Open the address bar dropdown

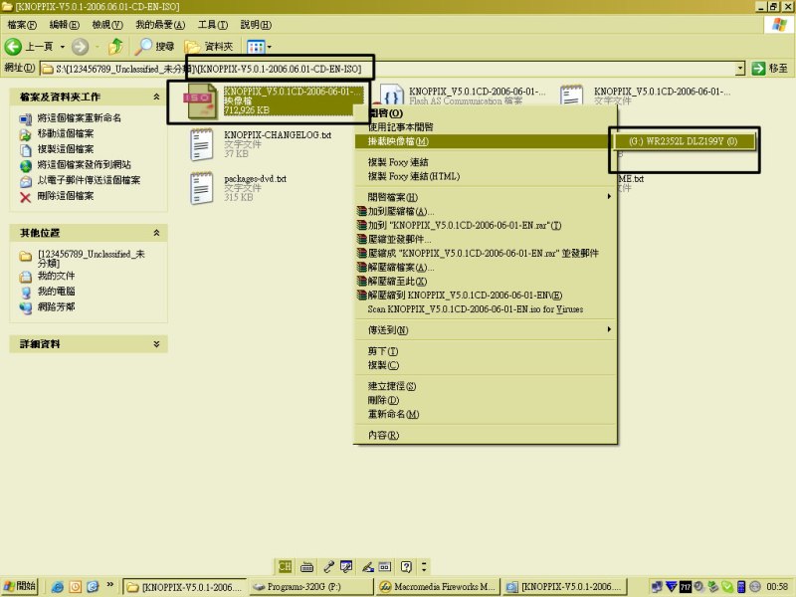coord(740,68)
